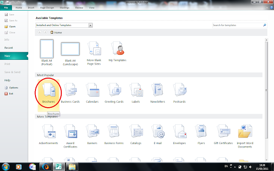Click the Home icon in breadcrumb bar
Screen dimensions: 274x171
[x=52, y=32]
